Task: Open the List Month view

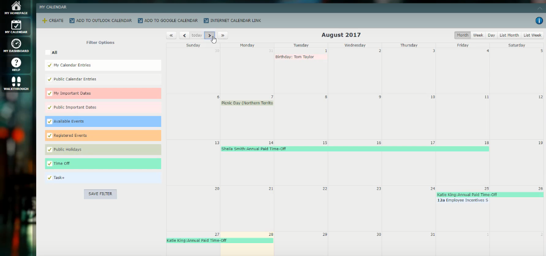Action: pyautogui.click(x=509, y=35)
